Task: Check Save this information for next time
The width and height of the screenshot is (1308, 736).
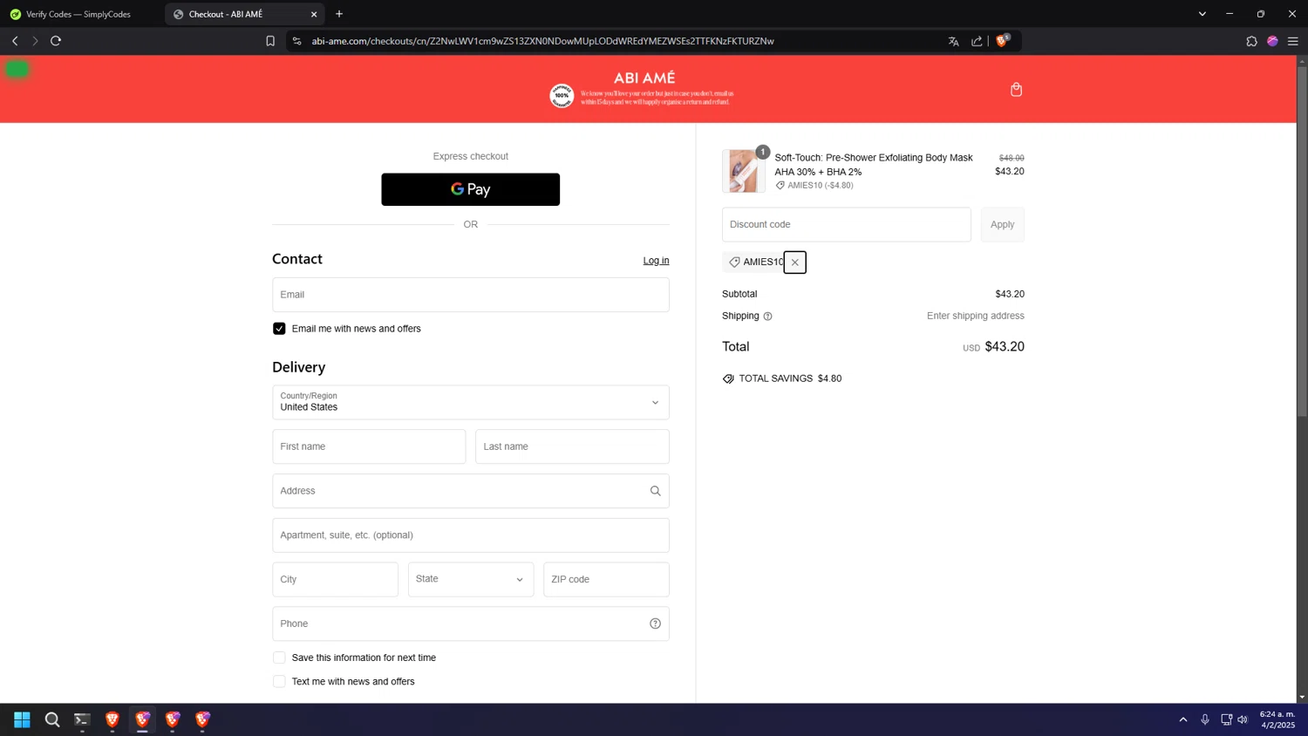Action: click(279, 658)
